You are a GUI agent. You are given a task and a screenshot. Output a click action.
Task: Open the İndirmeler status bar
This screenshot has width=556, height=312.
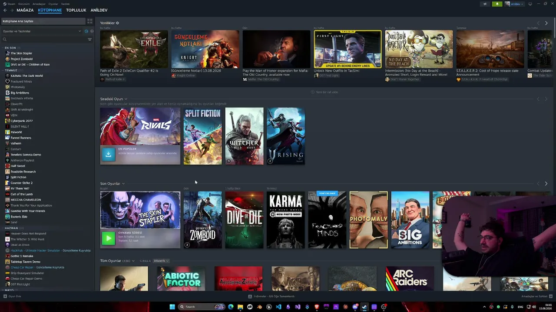271,296
